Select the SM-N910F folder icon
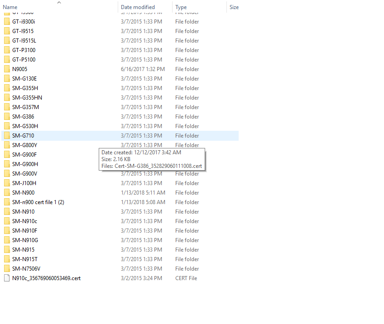Image resolution: width=384 pixels, height=324 pixels. (7, 231)
